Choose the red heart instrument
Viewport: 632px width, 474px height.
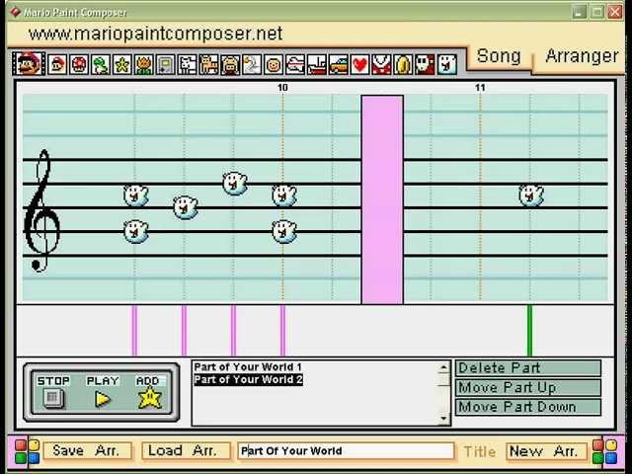359,64
